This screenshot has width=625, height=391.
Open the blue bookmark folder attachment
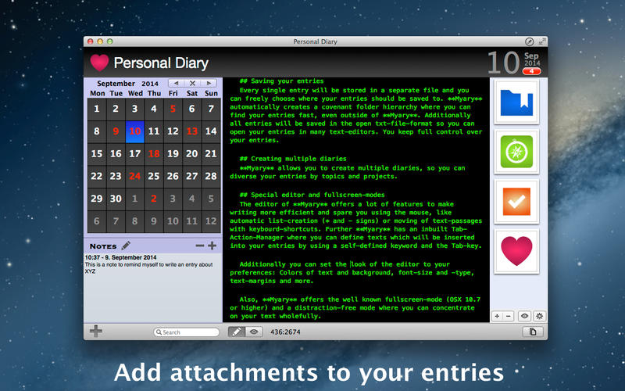pyautogui.click(x=515, y=102)
